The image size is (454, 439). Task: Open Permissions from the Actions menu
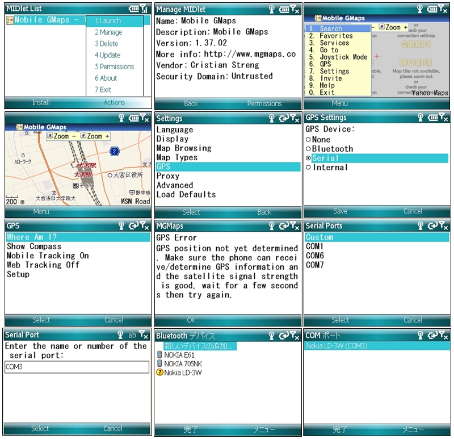pyautogui.click(x=115, y=66)
